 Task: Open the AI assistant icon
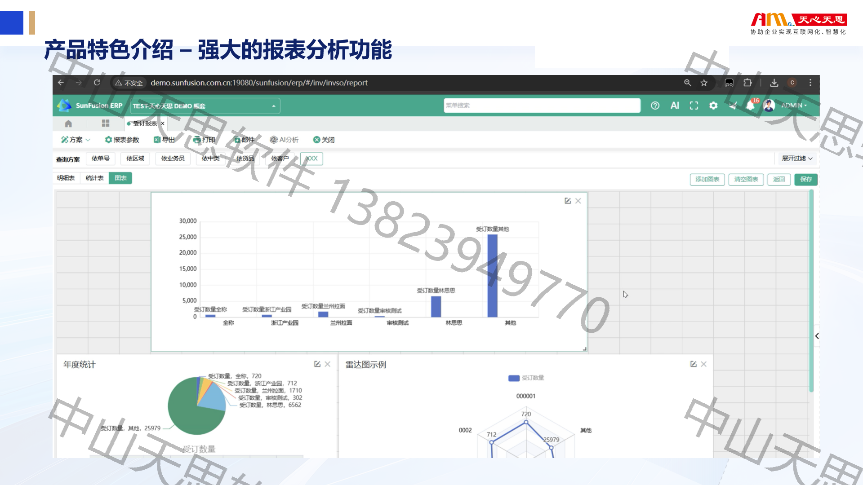tap(675, 106)
